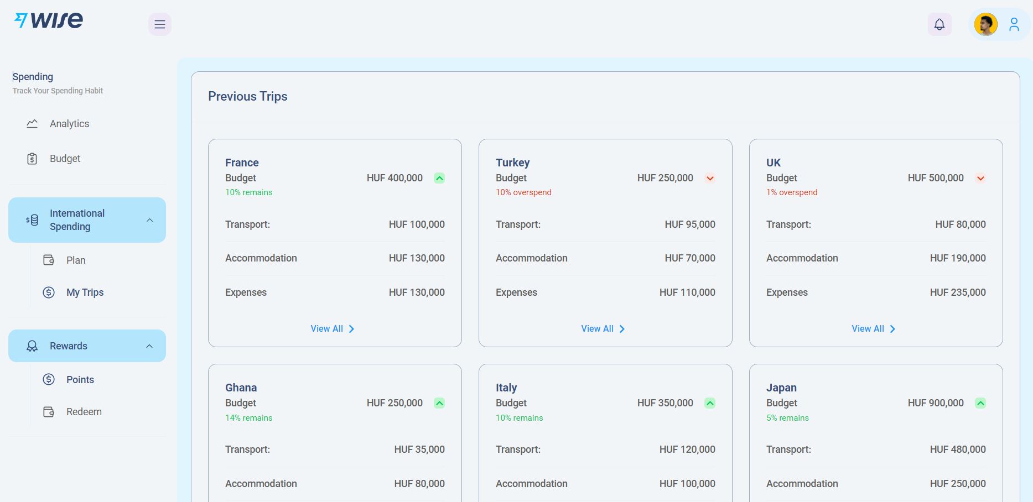Click the Points dollar icon

(49, 379)
